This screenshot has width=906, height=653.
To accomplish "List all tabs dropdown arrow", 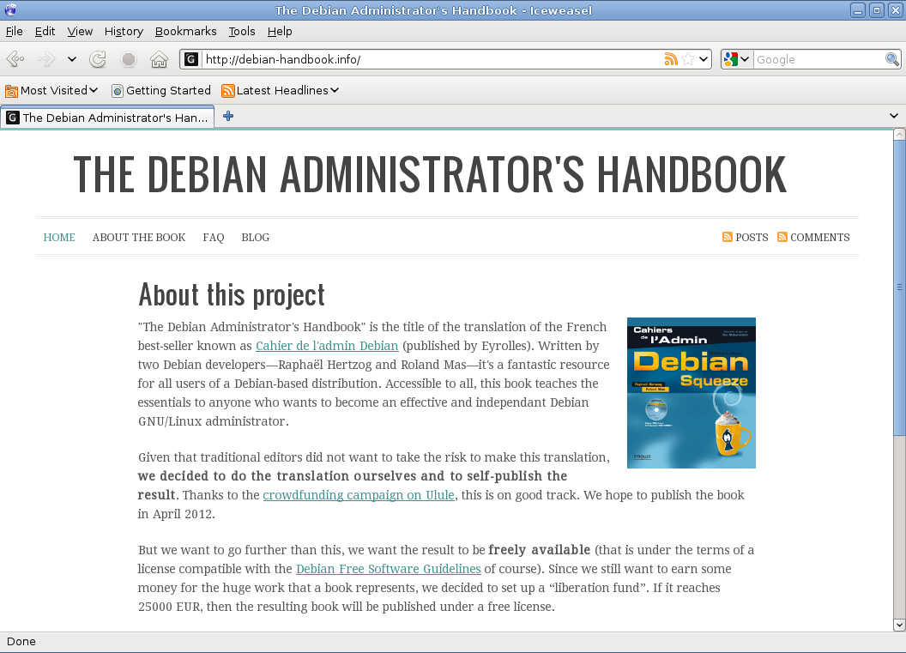I will (x=894, y=116).
